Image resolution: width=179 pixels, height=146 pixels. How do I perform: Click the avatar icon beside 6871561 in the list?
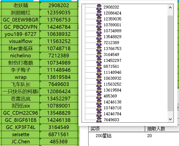pos(99,66)
